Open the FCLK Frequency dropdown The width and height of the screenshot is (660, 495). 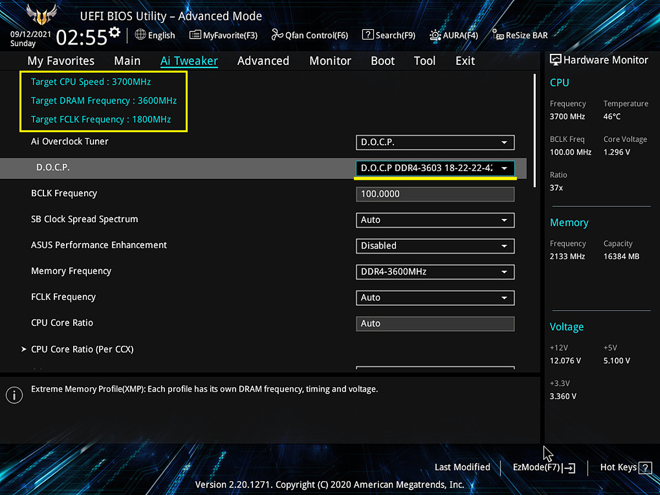click(x=435, y=298)
